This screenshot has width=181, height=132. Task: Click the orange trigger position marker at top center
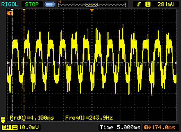click(x=92, y=10)
